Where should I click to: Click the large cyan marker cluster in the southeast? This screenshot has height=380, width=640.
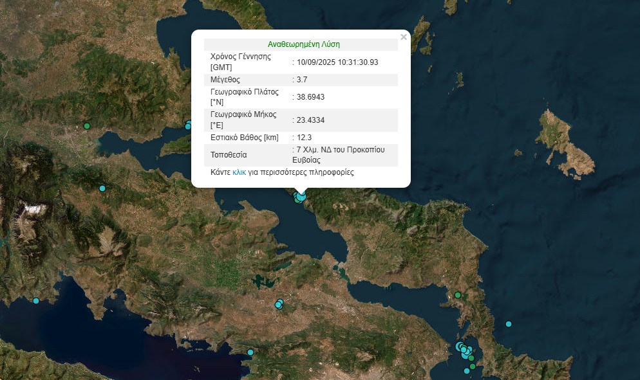coord(463,349)
